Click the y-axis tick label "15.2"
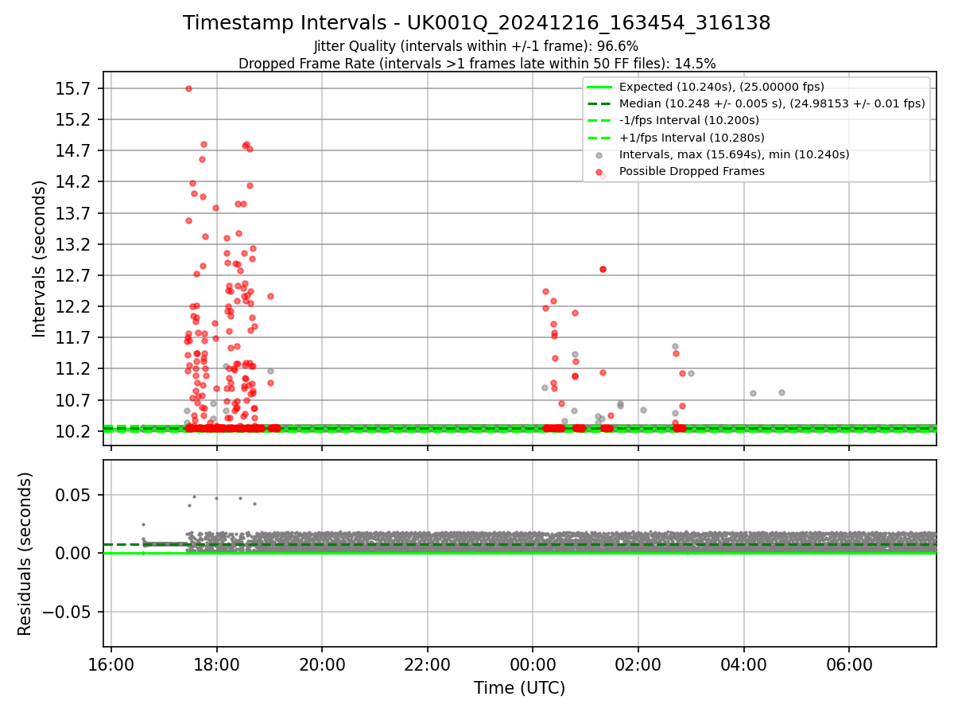954x716 pixels. (x=73, y=119)
